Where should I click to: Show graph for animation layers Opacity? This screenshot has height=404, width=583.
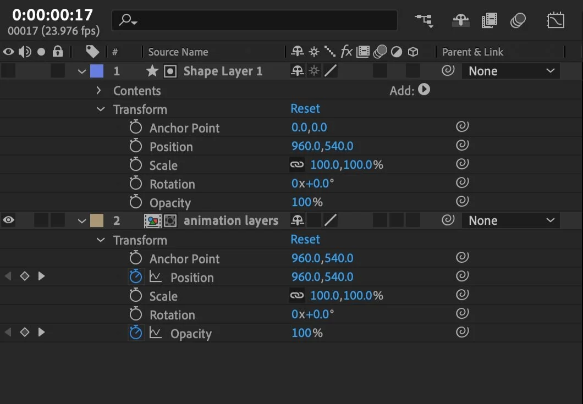click(x=155, y=333)
